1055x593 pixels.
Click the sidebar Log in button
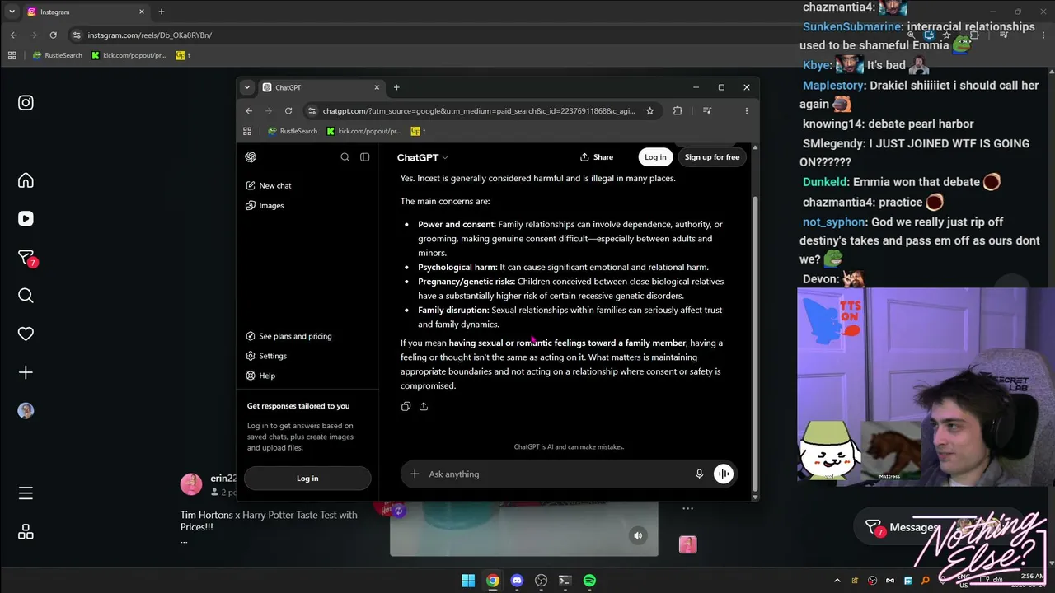(x=307, y=479)
